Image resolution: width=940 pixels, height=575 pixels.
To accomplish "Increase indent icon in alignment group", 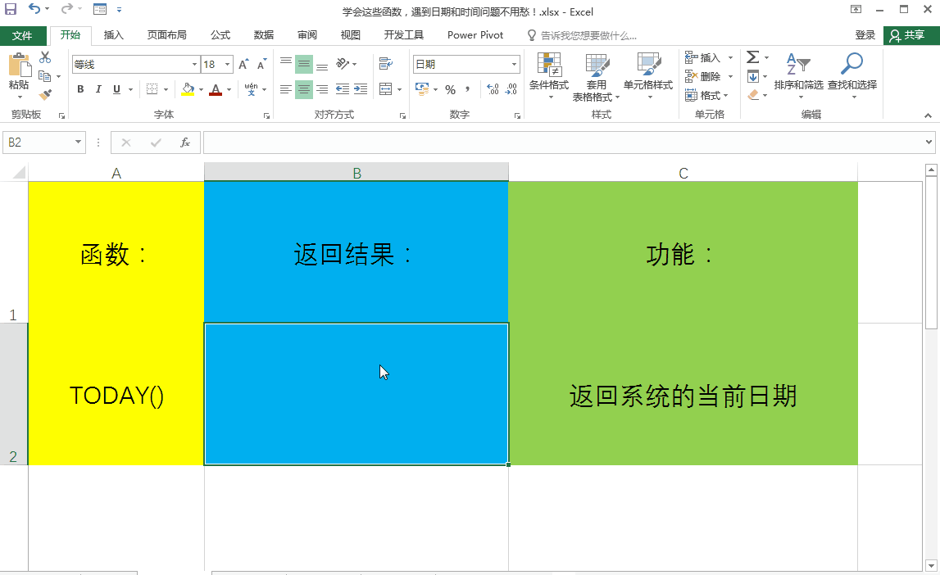I will (x=361, y=89).
